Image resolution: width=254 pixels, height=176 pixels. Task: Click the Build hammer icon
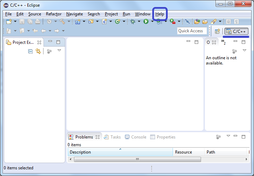pyautogui.click(x=62, y=21)
